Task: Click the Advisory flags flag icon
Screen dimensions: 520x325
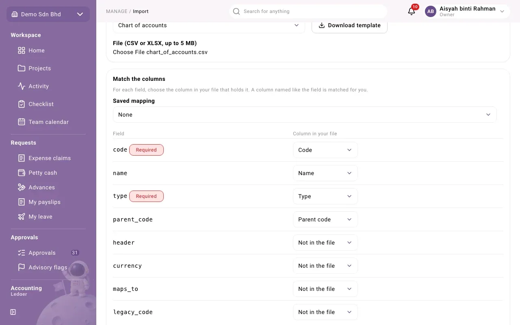Action: click(22, 267)
